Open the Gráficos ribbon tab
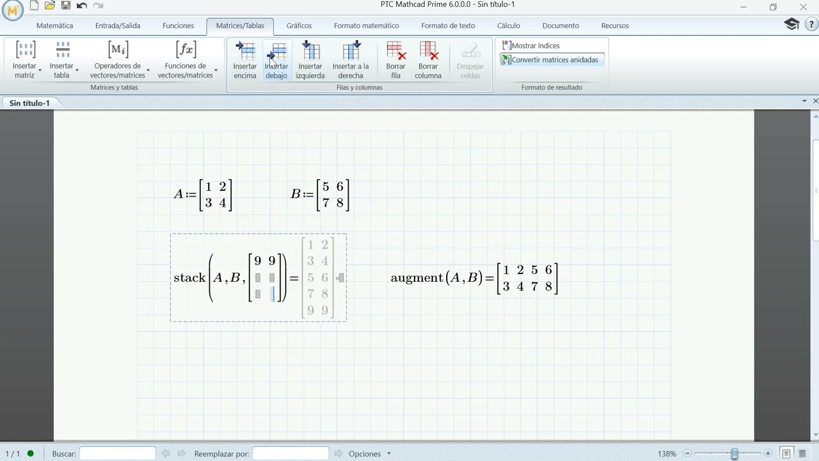Image resolution: width=819 pixels, height=461 pixels. pos(299,26)
